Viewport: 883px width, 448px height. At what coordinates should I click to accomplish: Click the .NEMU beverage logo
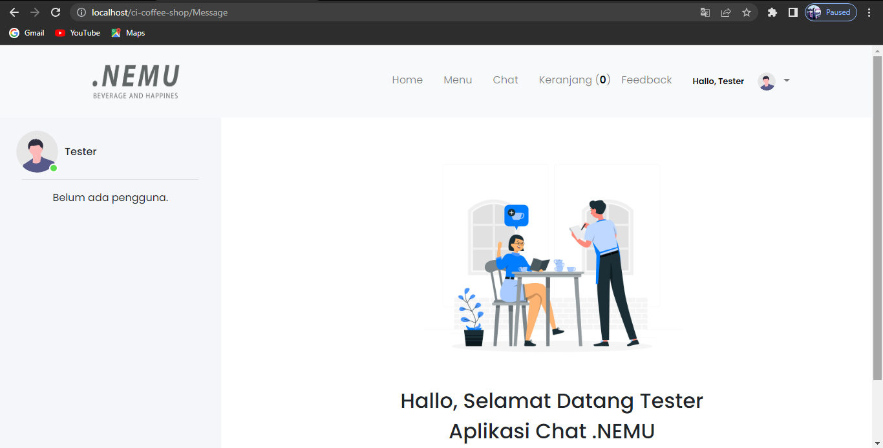tap(135, 80)
